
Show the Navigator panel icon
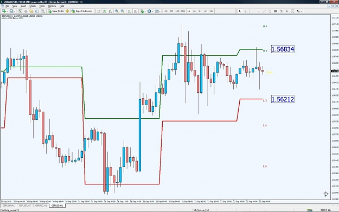(31, 11)
